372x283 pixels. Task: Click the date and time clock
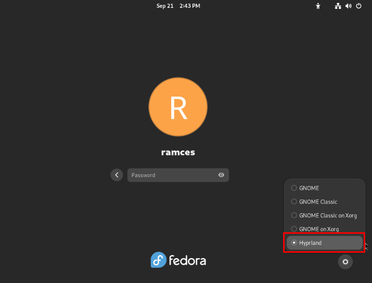coord(178,6)
